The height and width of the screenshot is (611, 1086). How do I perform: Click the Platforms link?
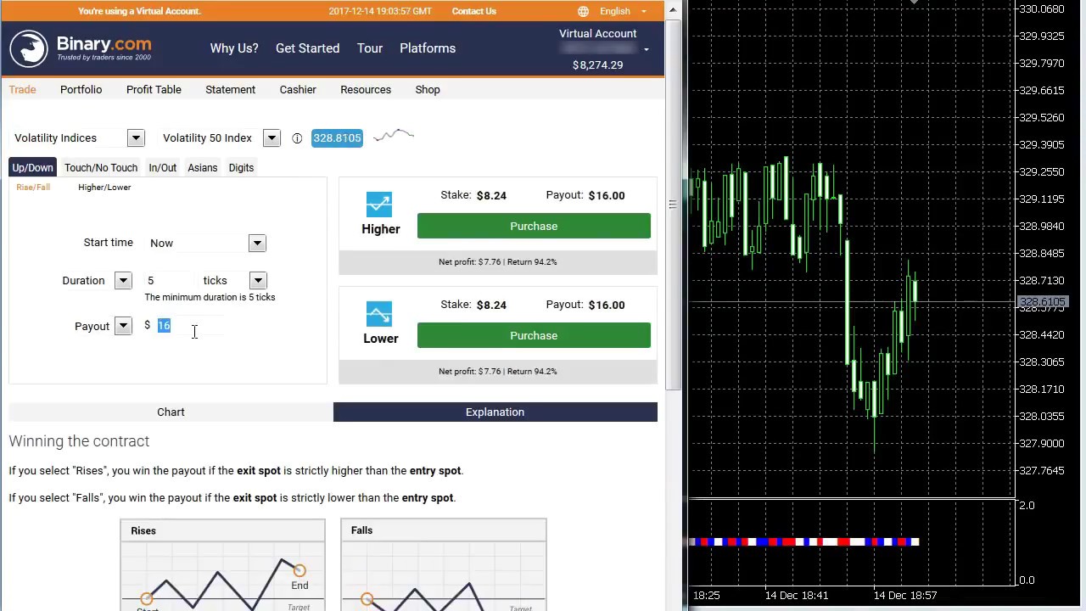pos(428,48)
